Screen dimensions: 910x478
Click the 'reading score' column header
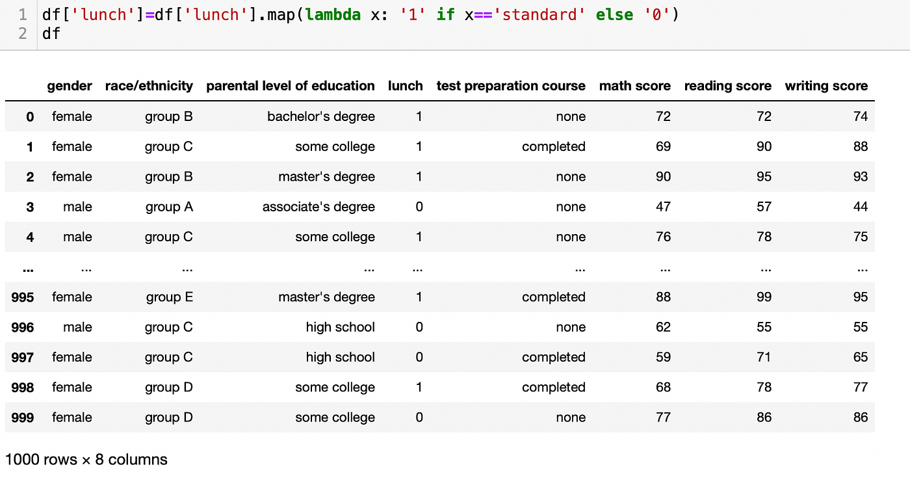click(727, 86)
